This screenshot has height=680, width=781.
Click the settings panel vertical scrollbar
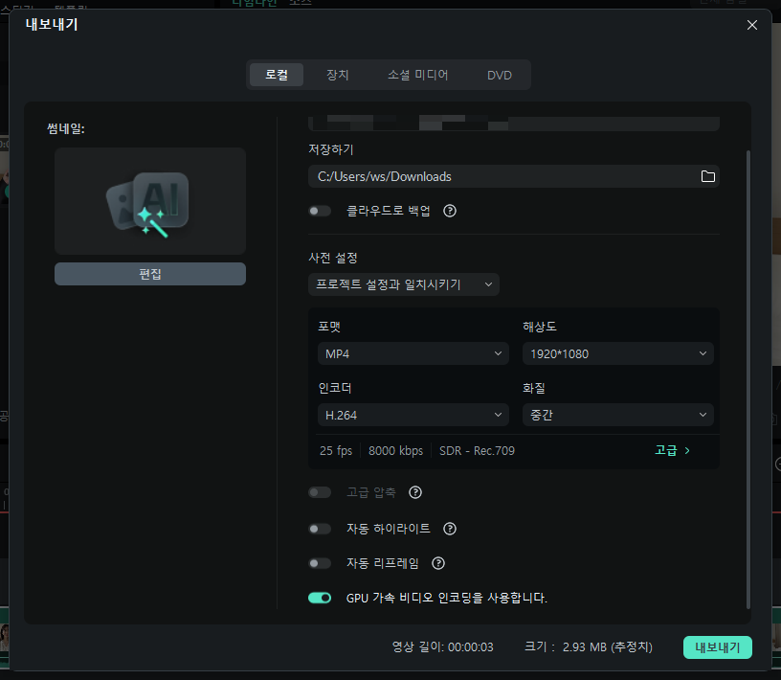click(748, 379)
